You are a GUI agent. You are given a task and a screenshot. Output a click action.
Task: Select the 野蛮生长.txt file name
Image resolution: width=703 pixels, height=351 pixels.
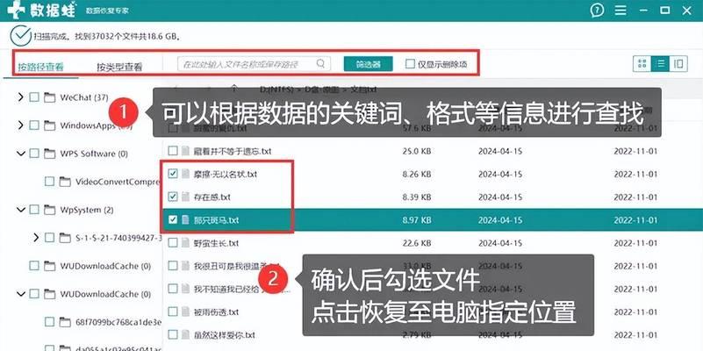217,243
